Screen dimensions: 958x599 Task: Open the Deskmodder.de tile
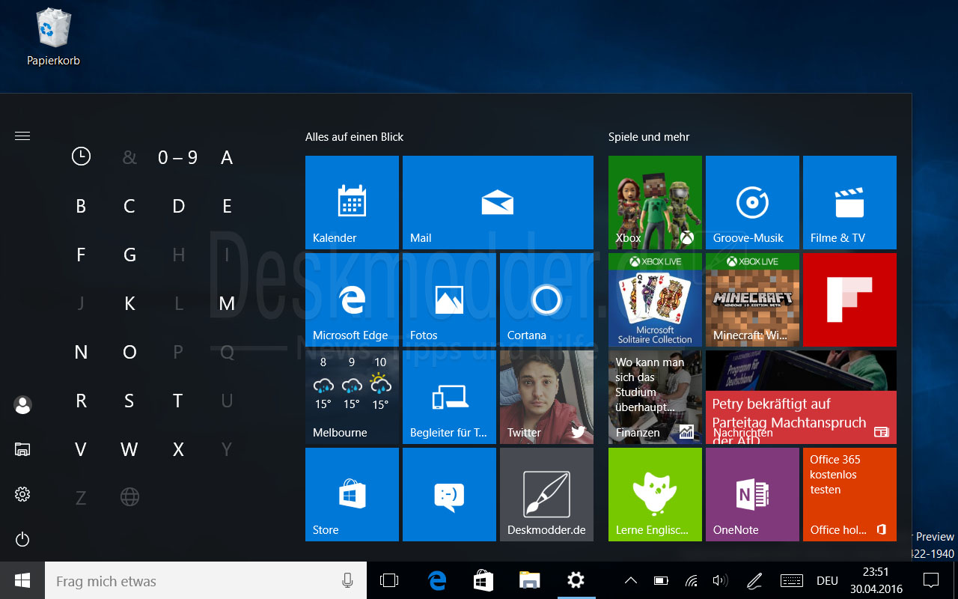[546, 494]
